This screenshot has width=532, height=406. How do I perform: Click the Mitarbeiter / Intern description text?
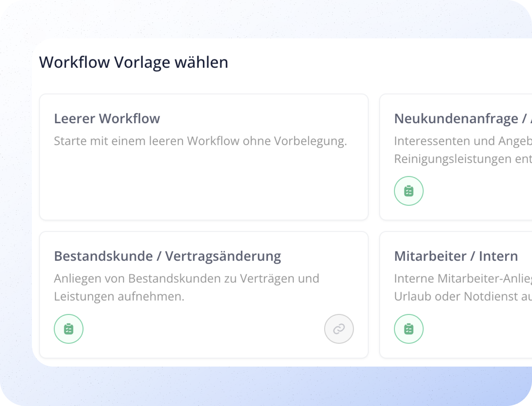pyautogui.click(x=461, y=287)
